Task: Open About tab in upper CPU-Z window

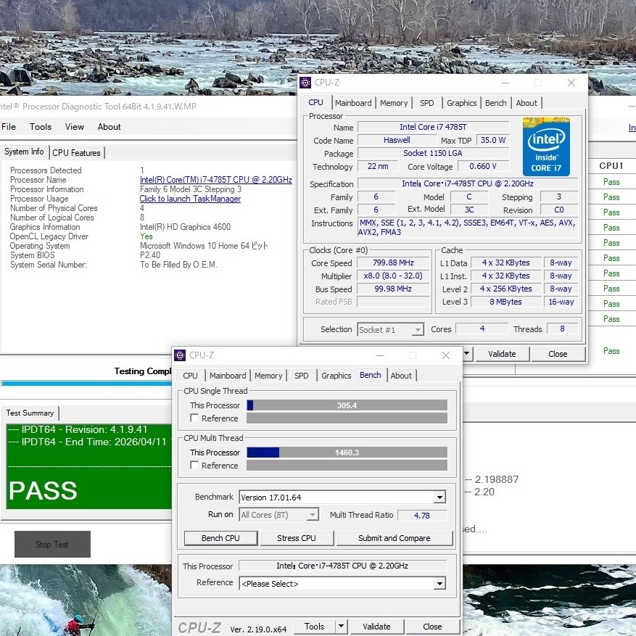Action: [x=526, y=103]
